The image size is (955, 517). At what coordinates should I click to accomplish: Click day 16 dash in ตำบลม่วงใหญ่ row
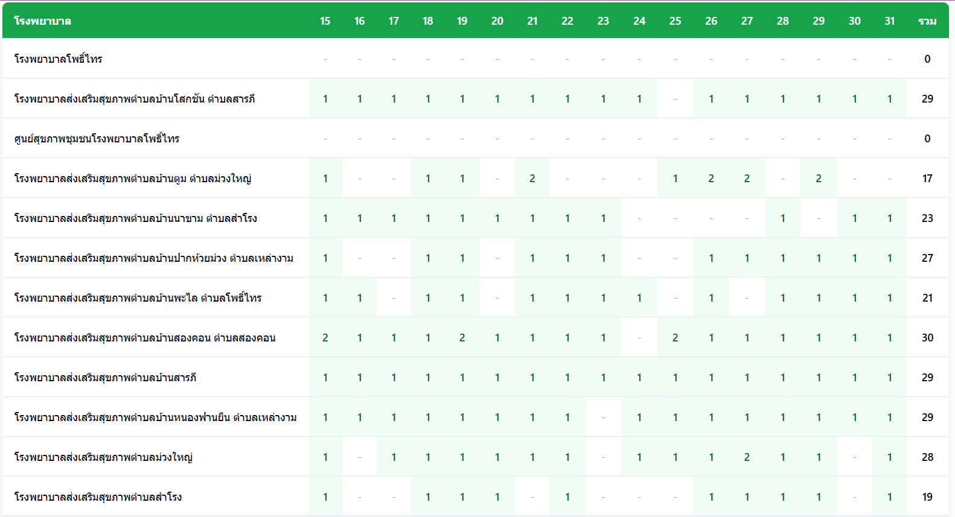(x=359, y=457)
